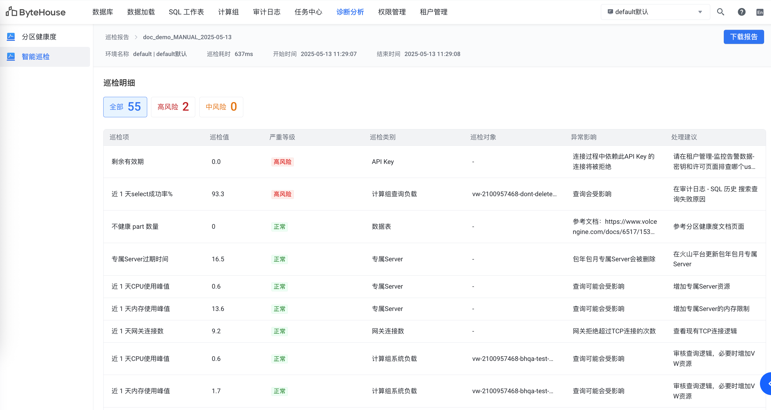Click the API Key category cell
This screenshot has width=771, height=410.
click(x=383, y=162)
